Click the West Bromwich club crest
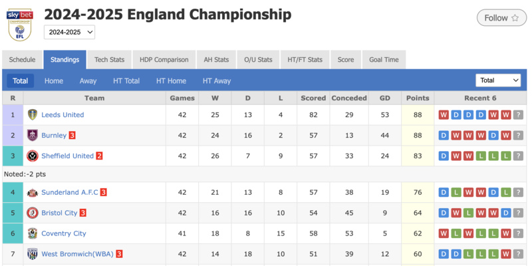The image size is (532, 266). click(x=32, y=254)
